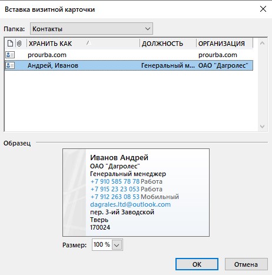The height and width of the screenshot is (275, 272).
Task: Click the dagrales.ltd@outlook.com email in preview
Action: [x=130, y=204]
